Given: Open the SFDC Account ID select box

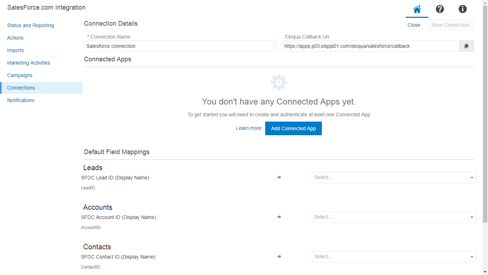Looking at the screenshot, I should click(394, 217).
